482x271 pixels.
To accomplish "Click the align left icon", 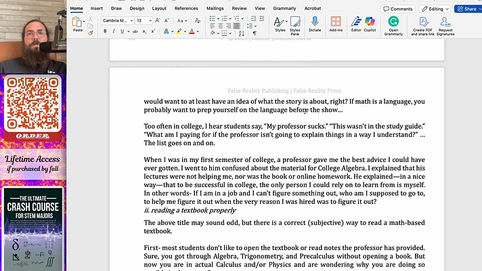I will coord(213,26).
